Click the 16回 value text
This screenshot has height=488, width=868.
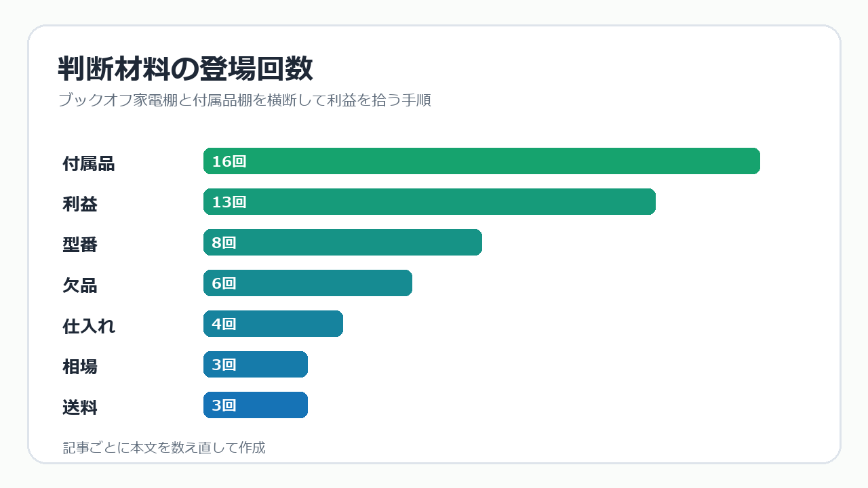[x=229, y=161]
